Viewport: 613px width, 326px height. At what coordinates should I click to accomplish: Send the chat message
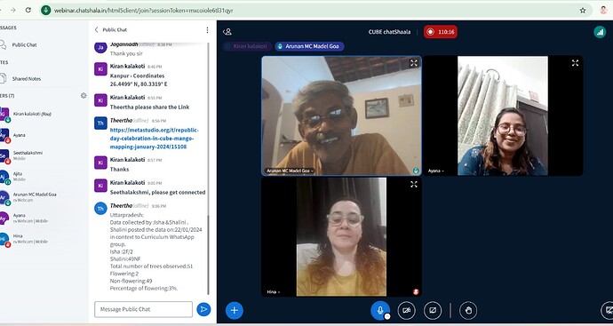pyautogui.click(x=203, y=309)
